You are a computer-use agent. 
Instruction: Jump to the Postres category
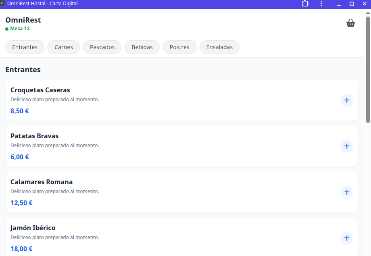(x=179, y=47)
